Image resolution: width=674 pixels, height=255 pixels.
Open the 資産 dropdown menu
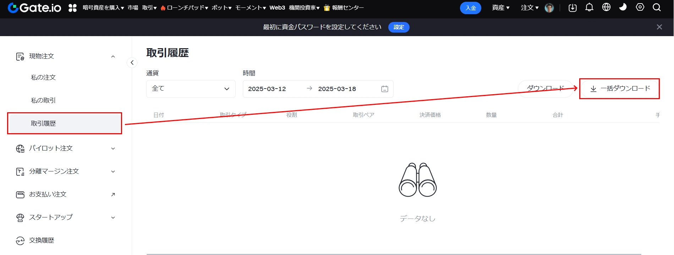[501, 7]
